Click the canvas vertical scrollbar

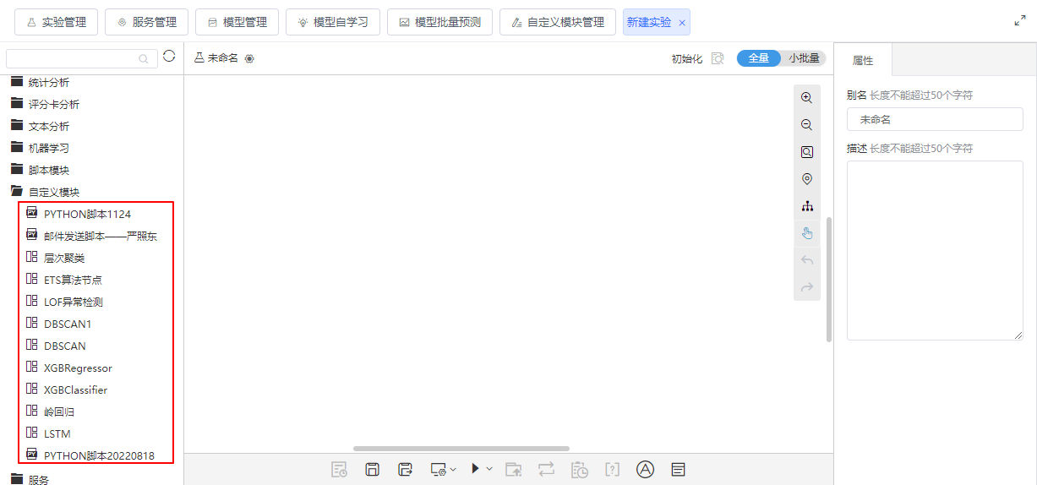[829, 279]
